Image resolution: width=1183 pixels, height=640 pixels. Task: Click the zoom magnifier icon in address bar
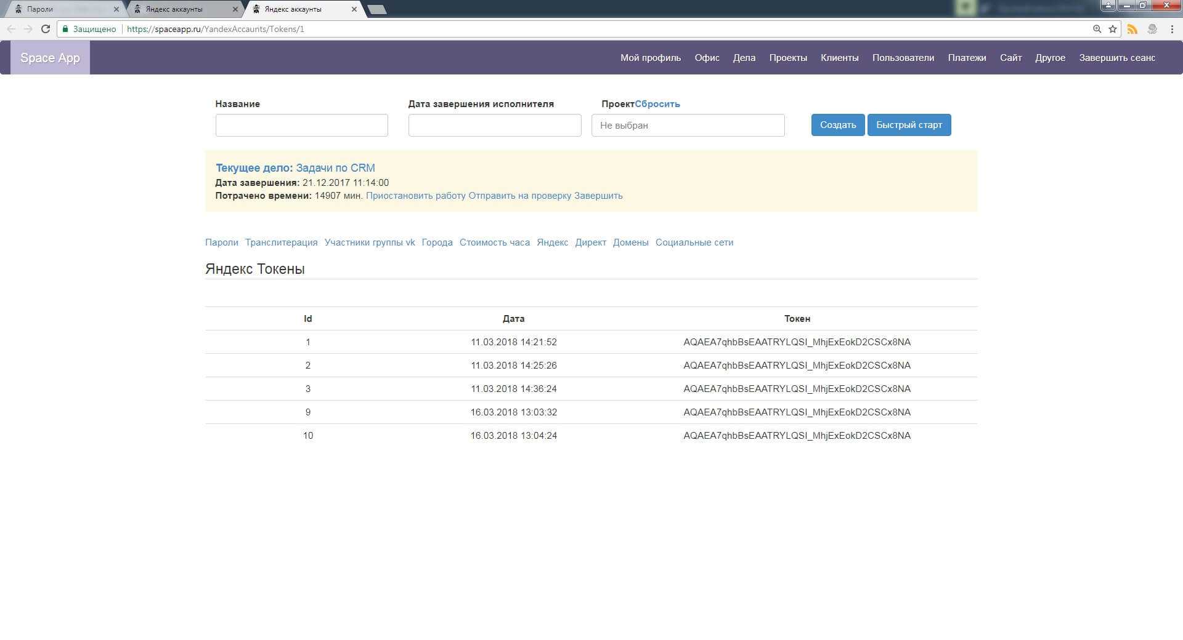[1097, 29]
